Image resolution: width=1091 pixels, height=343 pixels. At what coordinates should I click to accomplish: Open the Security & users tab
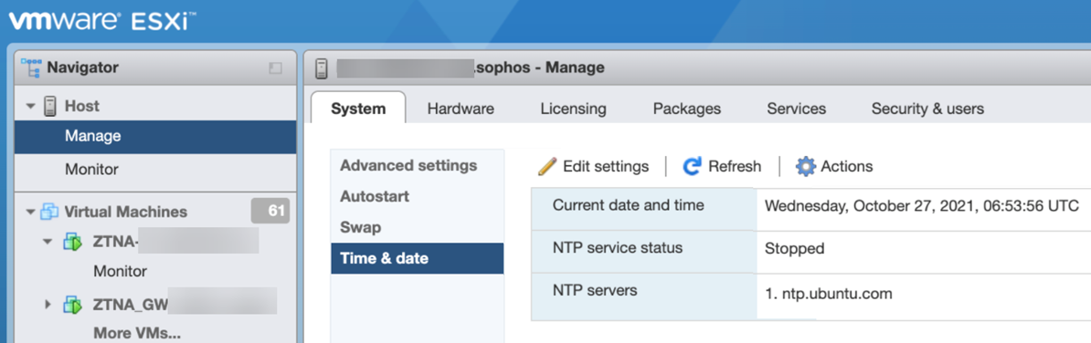tap(927, 109)
